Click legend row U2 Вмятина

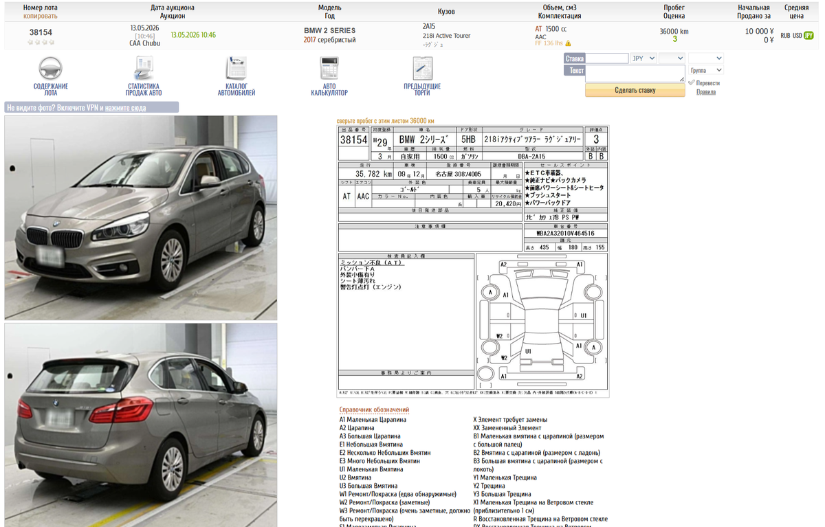click(x=355, y=478)
